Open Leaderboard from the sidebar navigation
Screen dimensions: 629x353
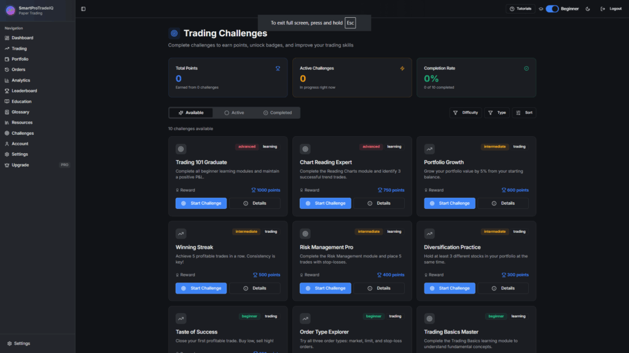tap(24, 91)
